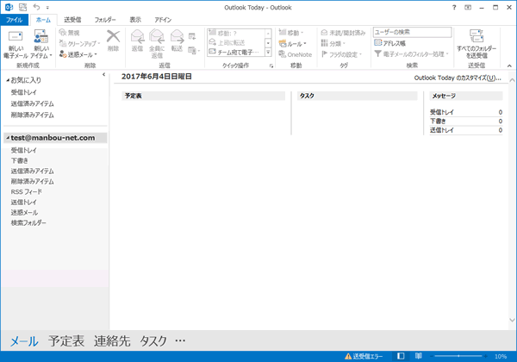Click the send/receive quick access toolbar icon

tap(22, 7)
